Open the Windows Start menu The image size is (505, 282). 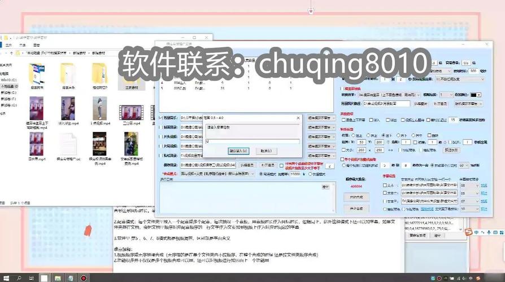point(6,278)
